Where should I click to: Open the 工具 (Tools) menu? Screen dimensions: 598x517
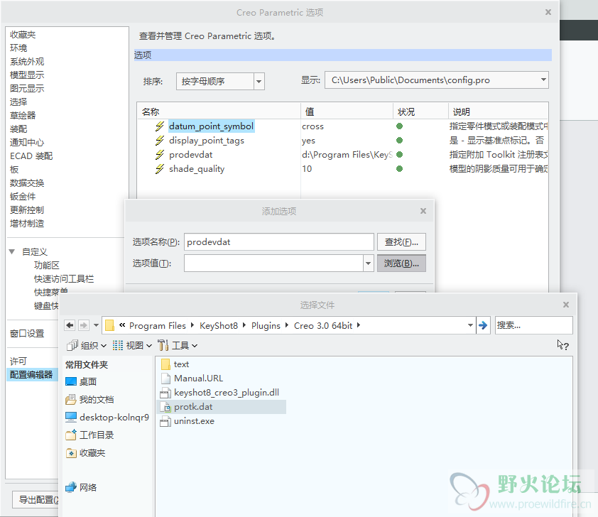(178, 345)
